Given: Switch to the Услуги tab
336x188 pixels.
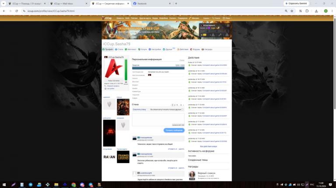Looking at the screenshot, I should (143, 49).
